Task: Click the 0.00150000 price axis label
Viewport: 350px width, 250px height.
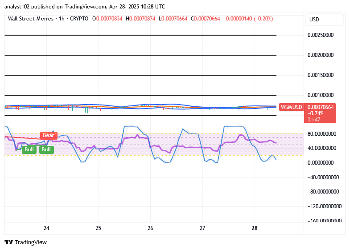Action: pos(321,75)
